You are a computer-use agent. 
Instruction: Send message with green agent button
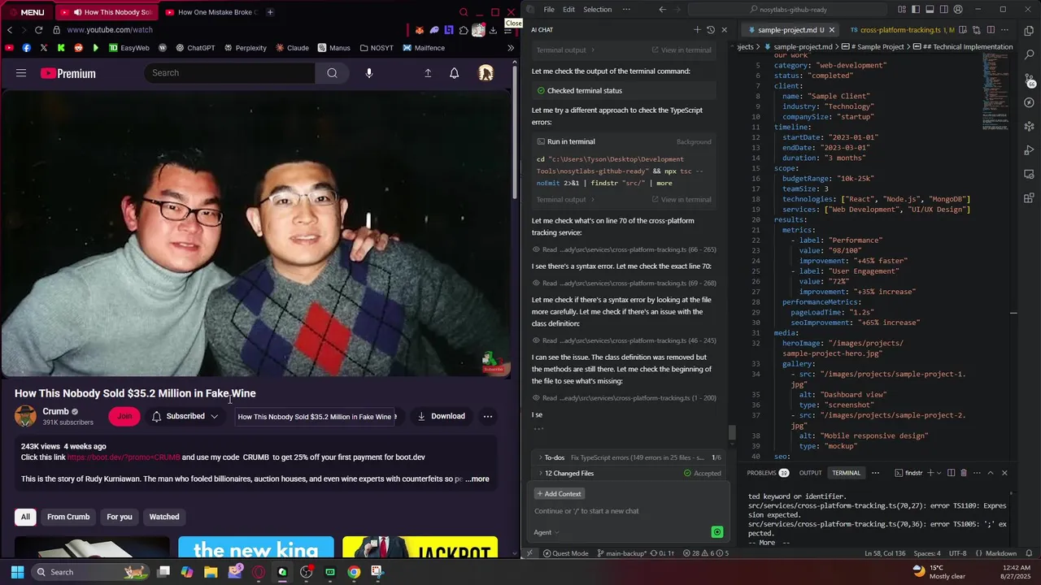(x=717, y=532)
